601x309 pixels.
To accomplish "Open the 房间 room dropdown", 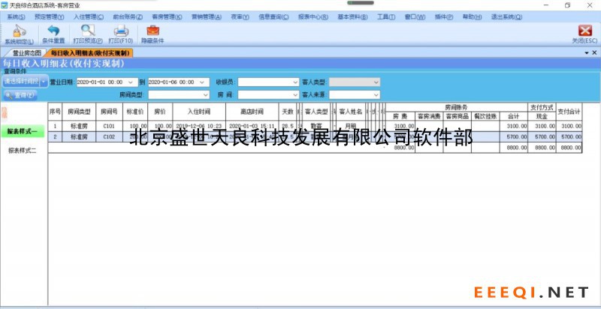I will pos(294,95).
